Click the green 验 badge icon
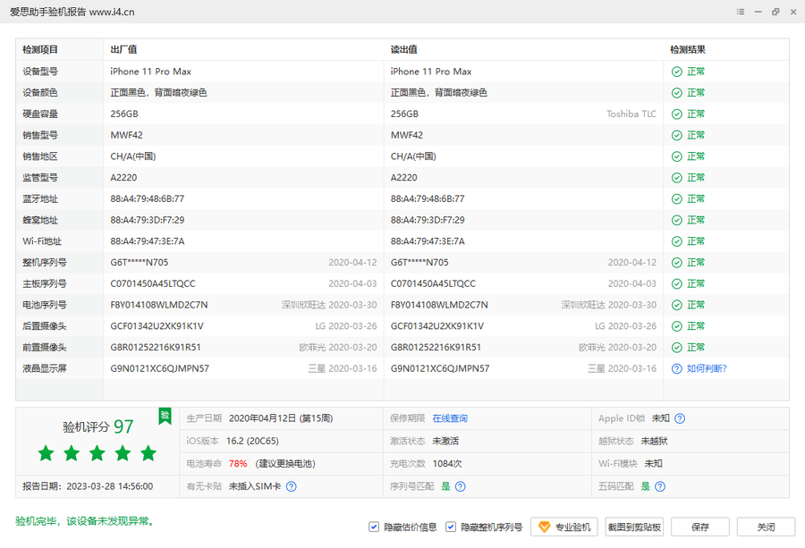This screenshot has height=548, width=805. [x=165, y=416]
